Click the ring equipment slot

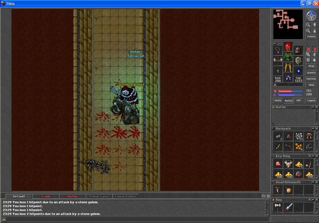point(278,71)
